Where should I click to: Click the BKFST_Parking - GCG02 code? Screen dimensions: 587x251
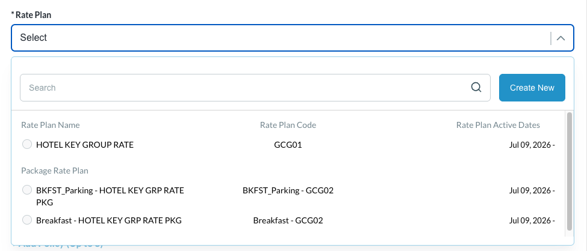point(288,190)
